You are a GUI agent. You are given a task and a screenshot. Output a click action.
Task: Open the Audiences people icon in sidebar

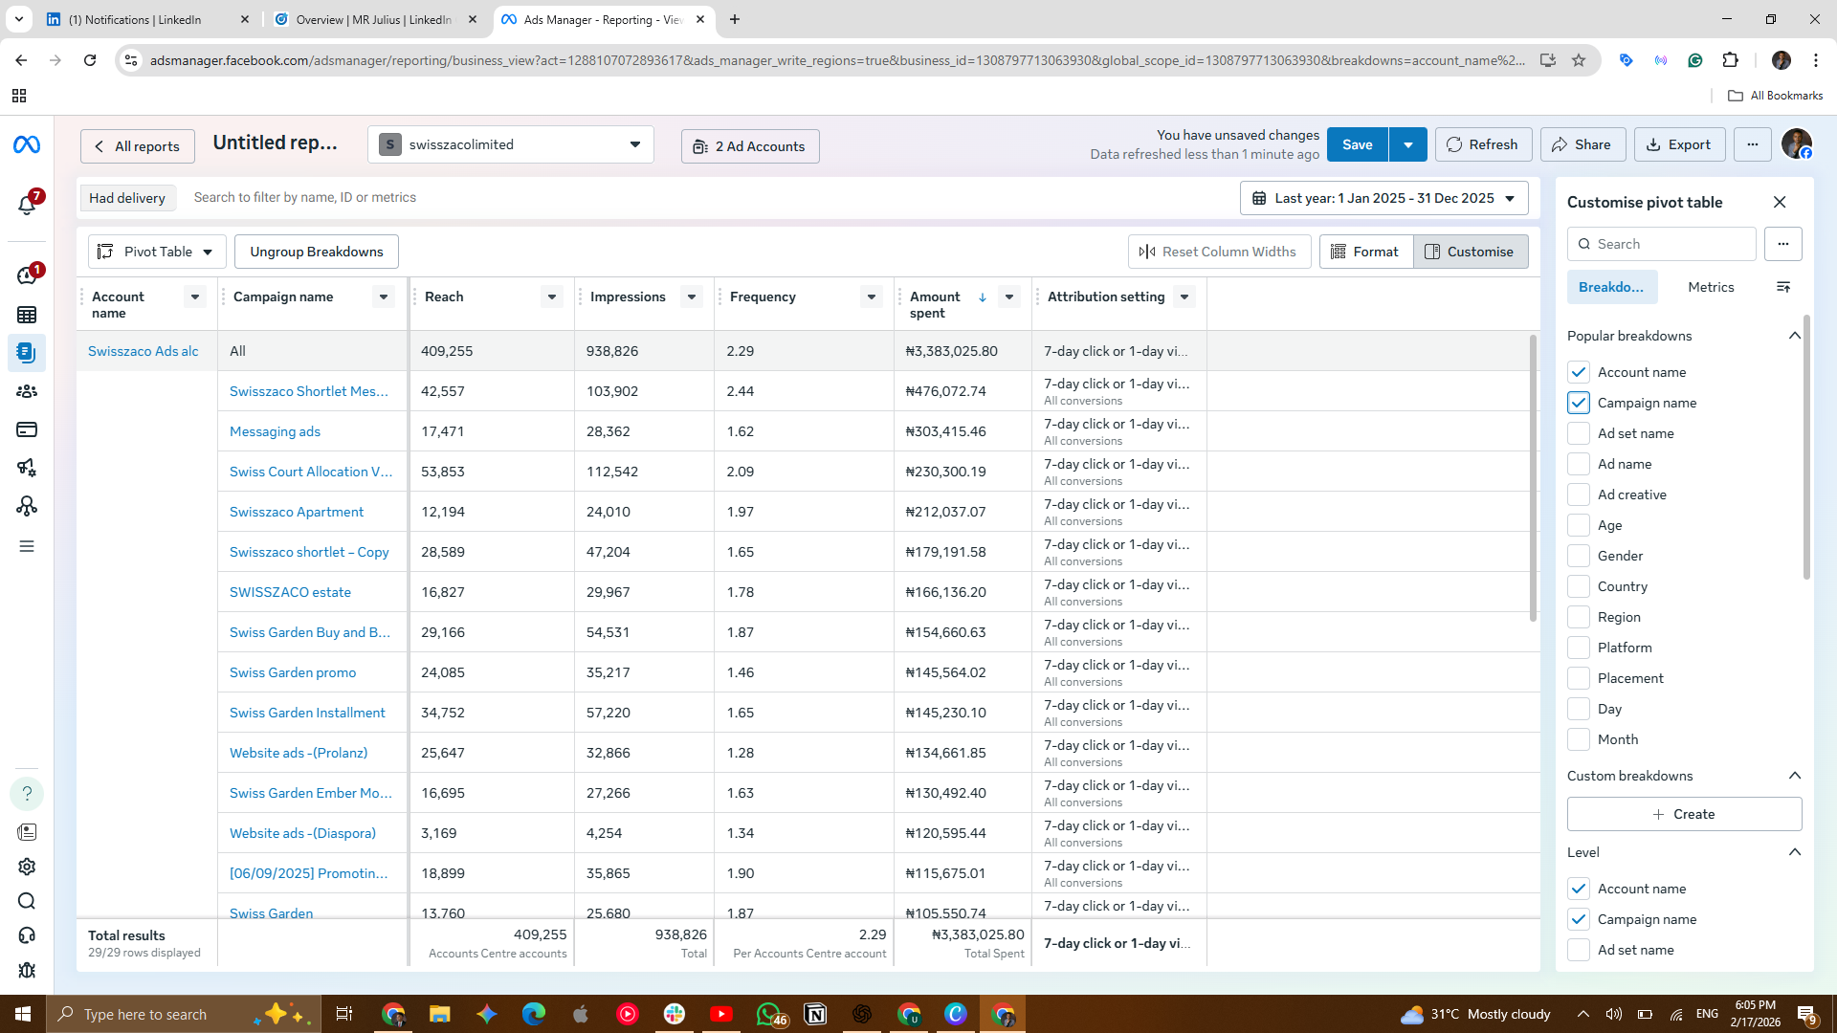pyautogui.click(x=27, y=391)
